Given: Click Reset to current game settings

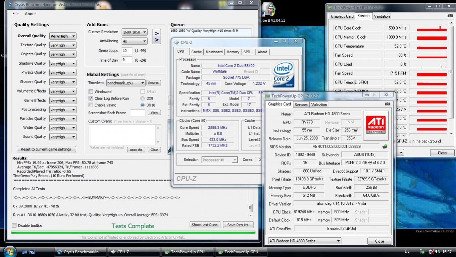Looking at the screenshot, I should click(46, 149).
